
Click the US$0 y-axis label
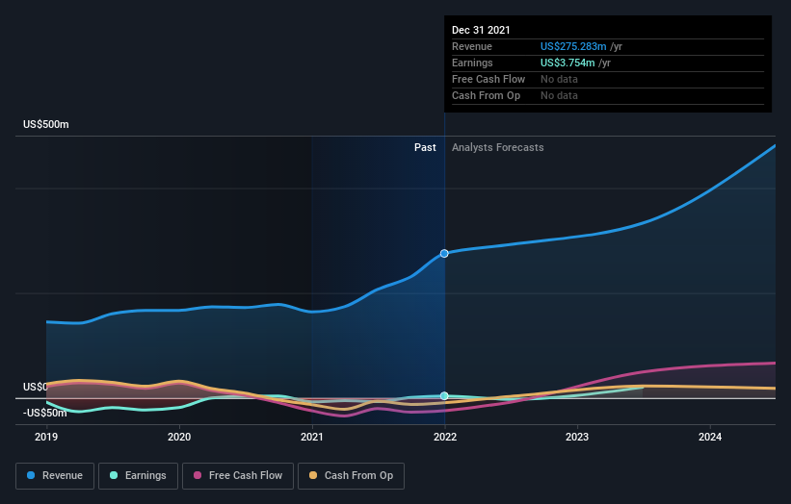pos(35,387)
